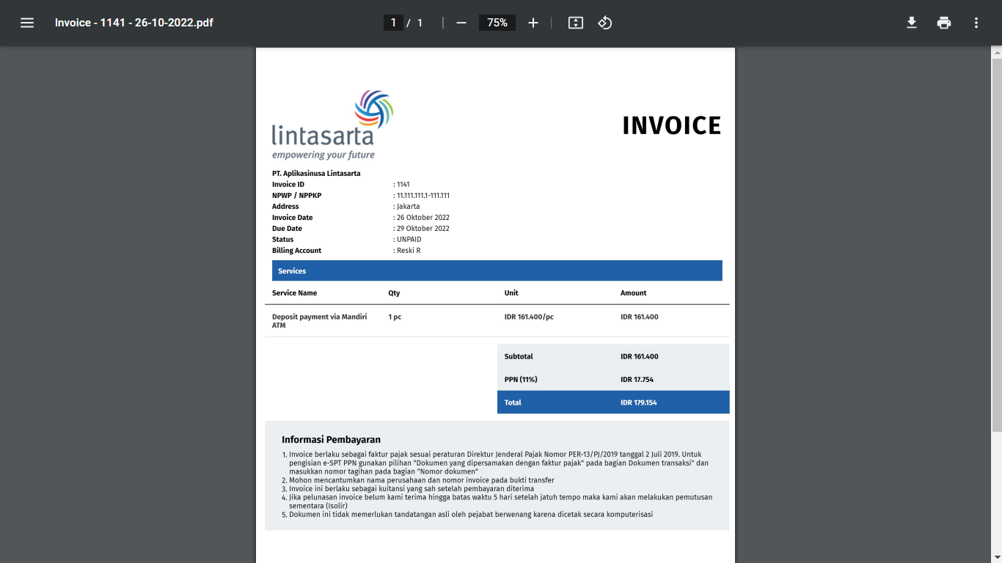Click the PPN (11%) tax label

(x=521, y=380)
